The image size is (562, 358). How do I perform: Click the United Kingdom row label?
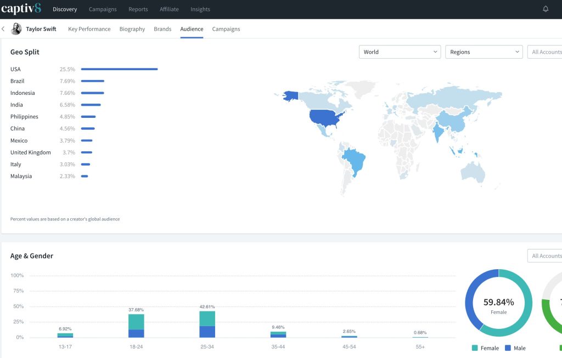coord(31,152)
